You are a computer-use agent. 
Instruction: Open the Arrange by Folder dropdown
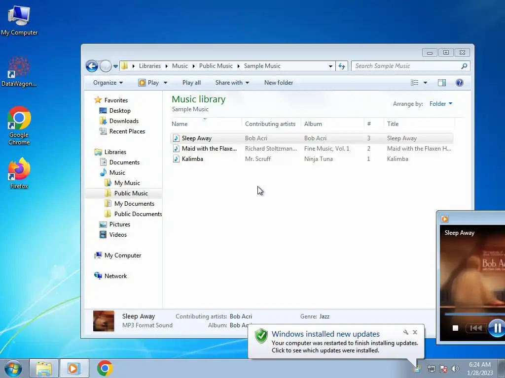pos(440,104)
